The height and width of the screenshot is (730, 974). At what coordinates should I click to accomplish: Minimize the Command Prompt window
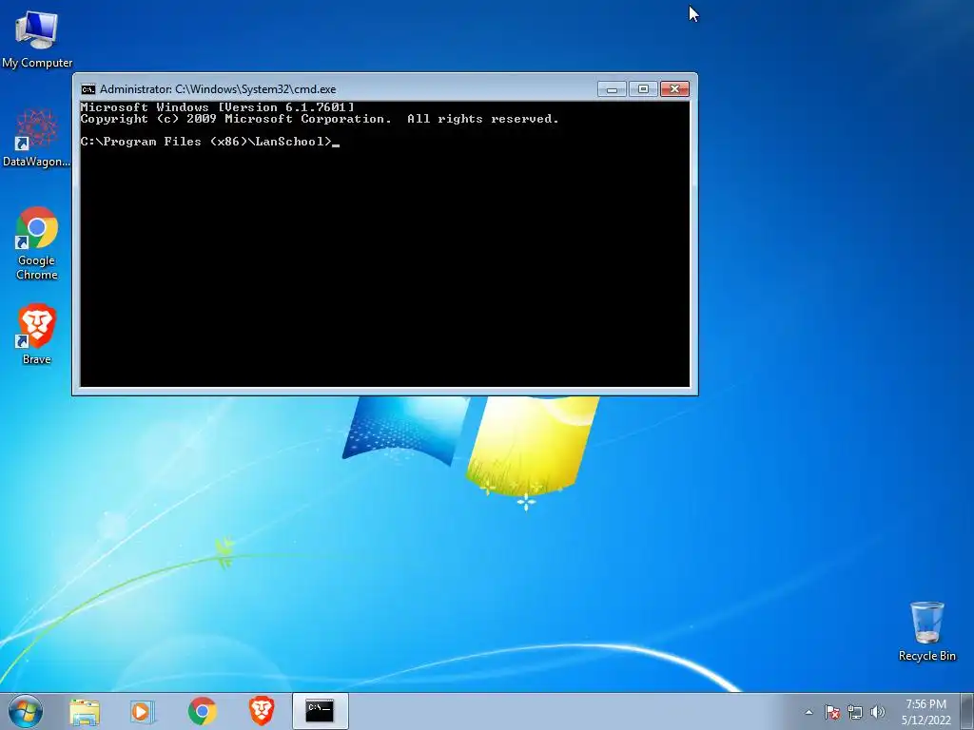[612, 89]
